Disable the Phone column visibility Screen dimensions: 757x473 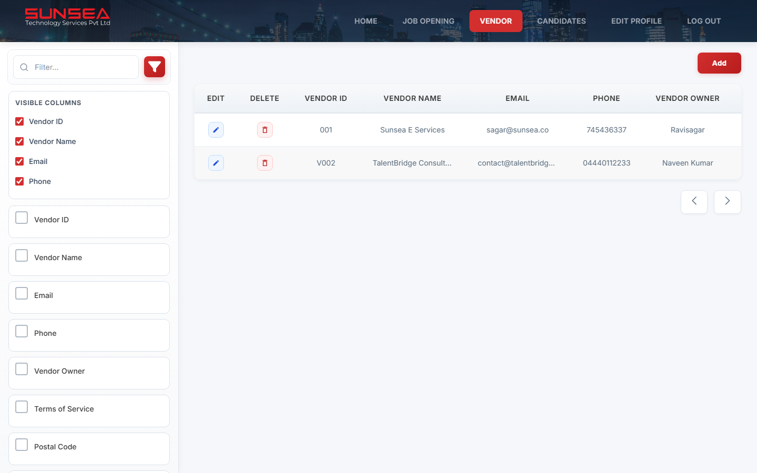click(19, 181)
